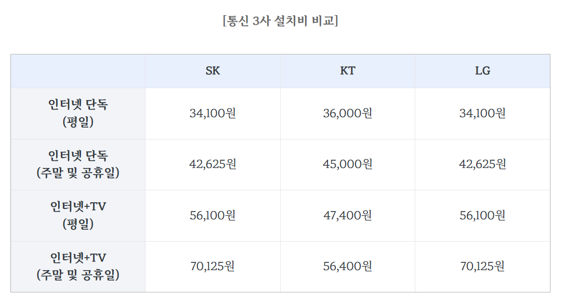Image resolution: width=564 pixels, height=308 pixels.
Task: Click SK's 34,100원 weekday internet fee
Action: (213, 113)
